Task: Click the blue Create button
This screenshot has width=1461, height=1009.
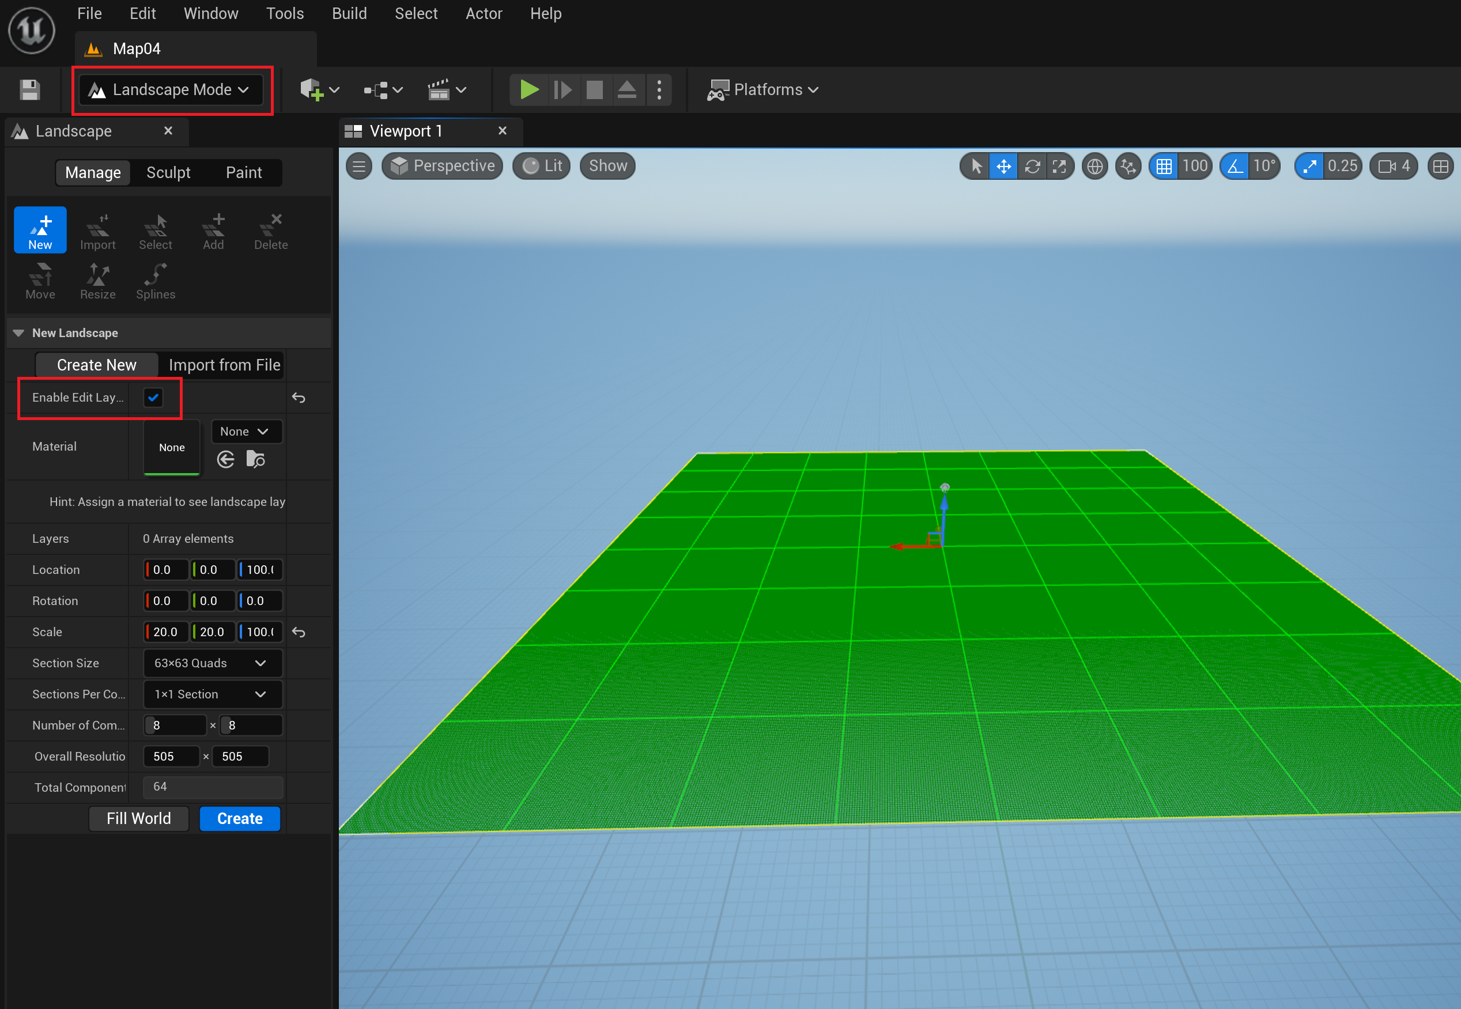Action: 240,819
